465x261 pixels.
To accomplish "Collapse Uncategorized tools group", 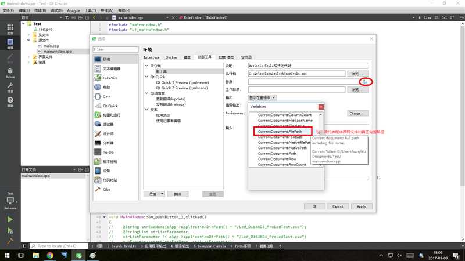I will tap(146, 66).
